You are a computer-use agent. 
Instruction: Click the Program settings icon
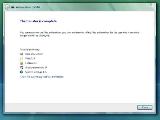[21, 67]
